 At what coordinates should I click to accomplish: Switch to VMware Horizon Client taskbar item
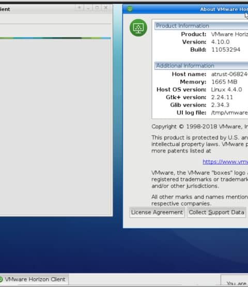tap(35, 279)
